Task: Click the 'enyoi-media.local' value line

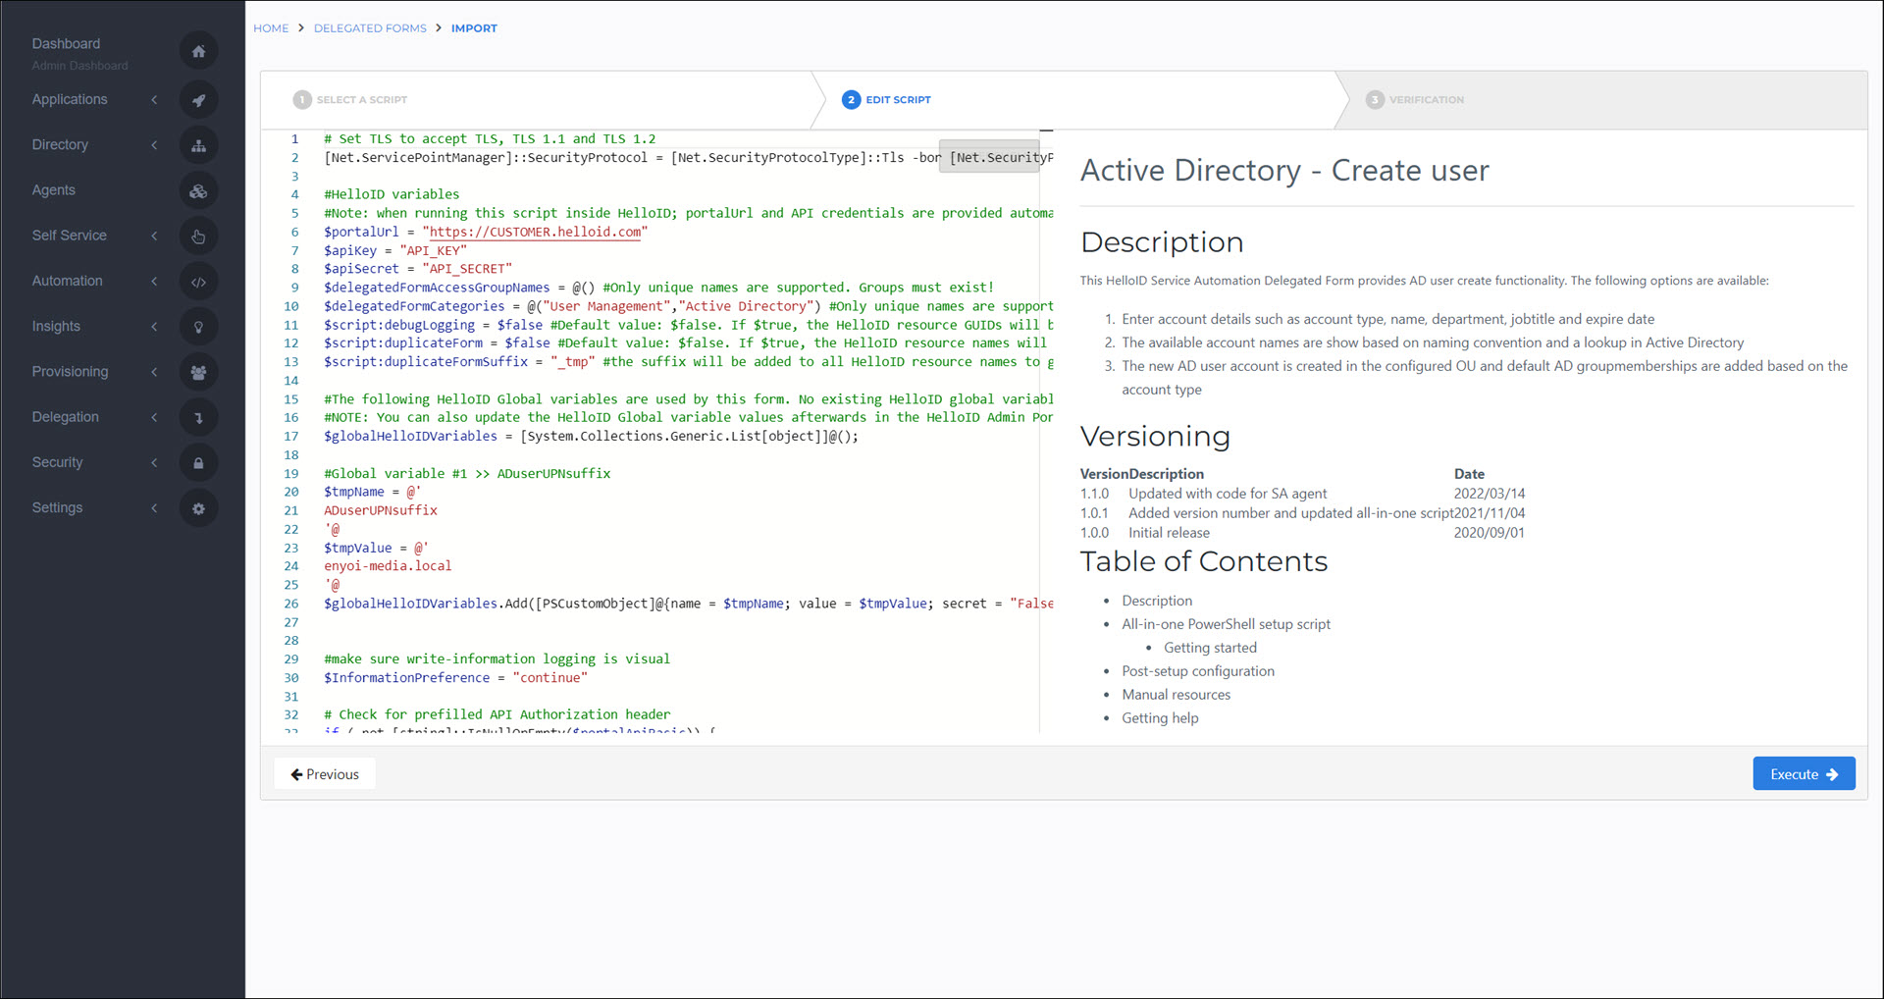Action: [x=388, y=566]
